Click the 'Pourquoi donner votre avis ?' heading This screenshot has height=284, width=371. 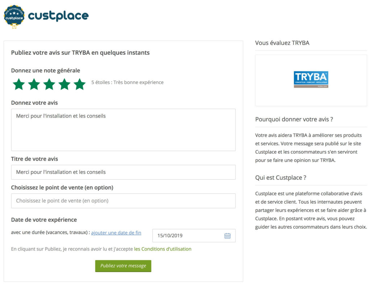[x=294, y=119]
